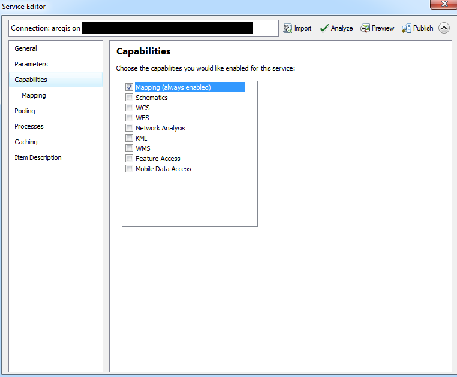Enable Feature Access capability
457x377 pixels.
pos(130,159)
